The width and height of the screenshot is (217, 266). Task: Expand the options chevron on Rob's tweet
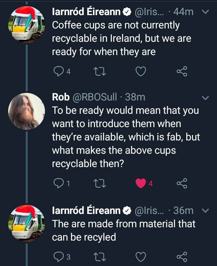(205, 98)
